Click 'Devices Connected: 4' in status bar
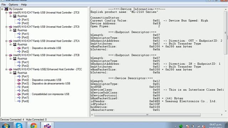 12,119
